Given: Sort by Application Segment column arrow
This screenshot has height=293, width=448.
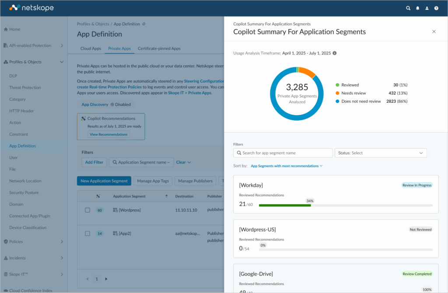Looking at the screenshot, I should (167, 196).
